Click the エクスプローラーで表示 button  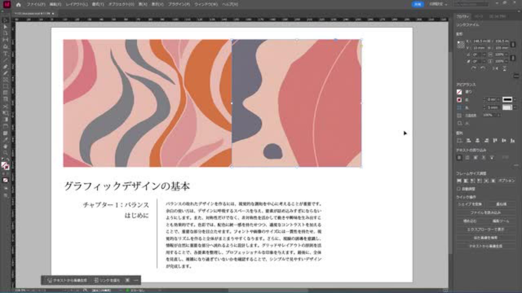(486, 229)
